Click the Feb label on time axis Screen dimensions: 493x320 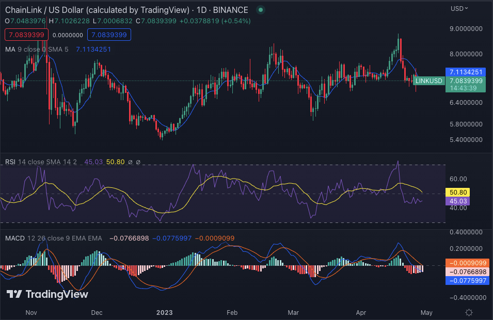(x=232, y=312)
